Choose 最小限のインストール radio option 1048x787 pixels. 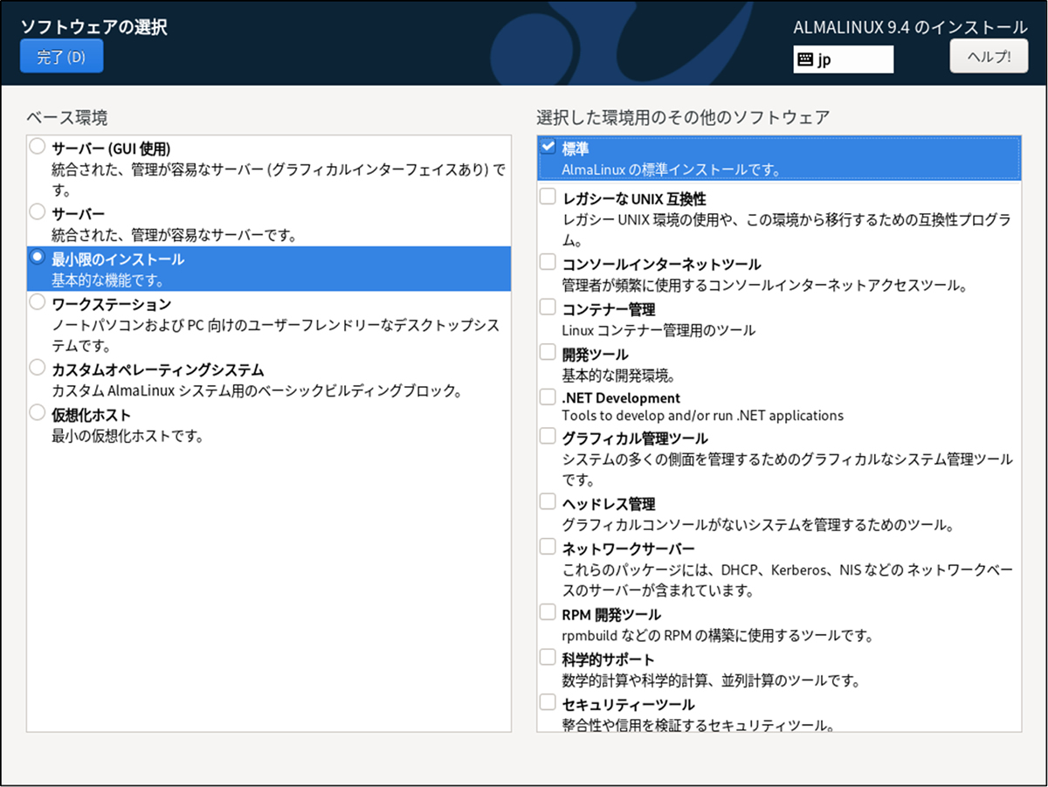[x=37, y=258]
